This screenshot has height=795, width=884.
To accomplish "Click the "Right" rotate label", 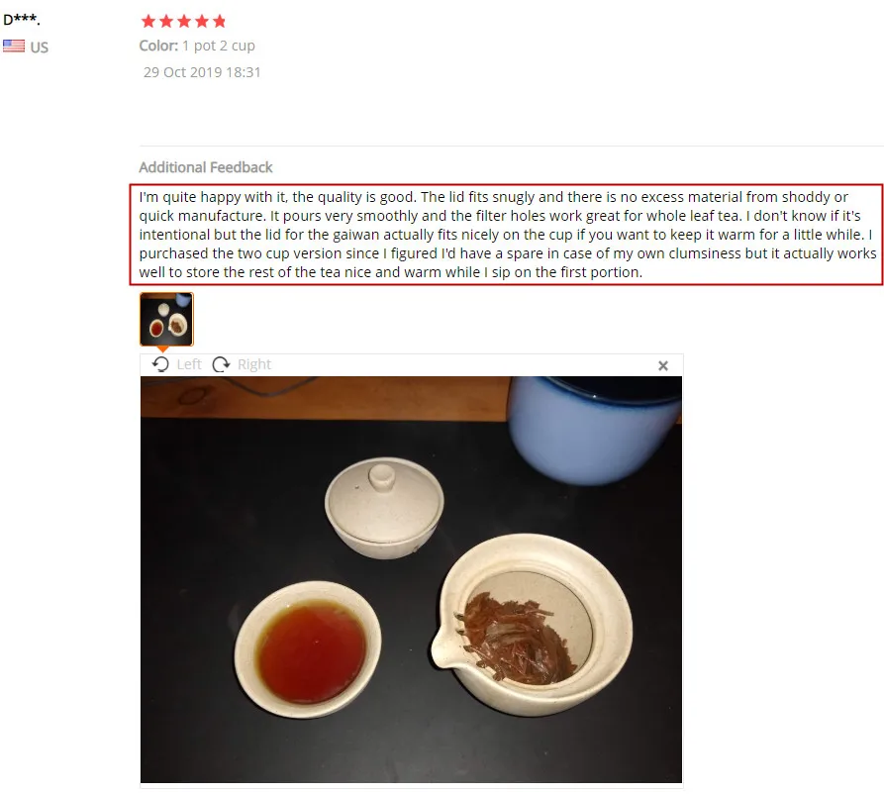I will pyautogui.click(x=254, y=364).
